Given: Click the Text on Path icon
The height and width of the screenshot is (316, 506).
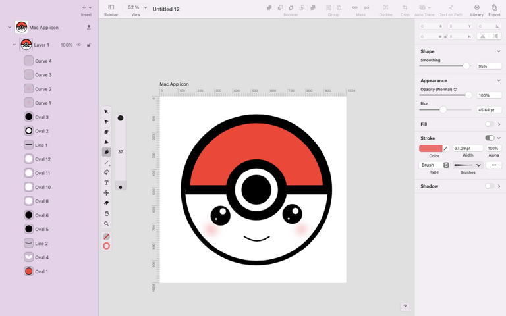Looking at the screenshot, I should click(451, 7).
